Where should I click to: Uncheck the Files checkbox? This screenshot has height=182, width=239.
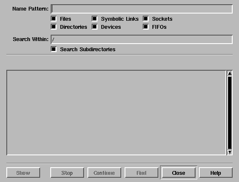[x=54, y=19]
